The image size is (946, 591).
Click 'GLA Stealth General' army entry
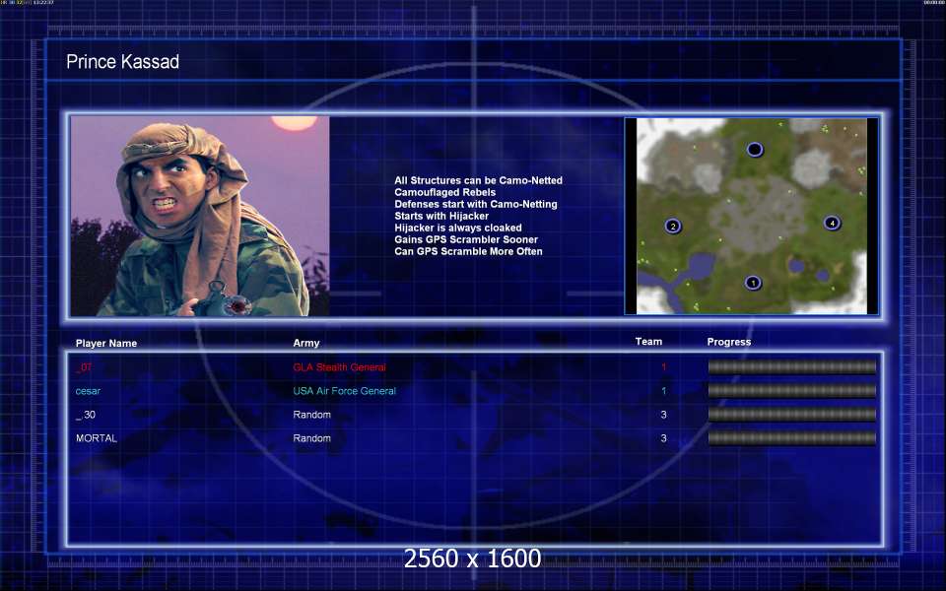click(339, 367)
